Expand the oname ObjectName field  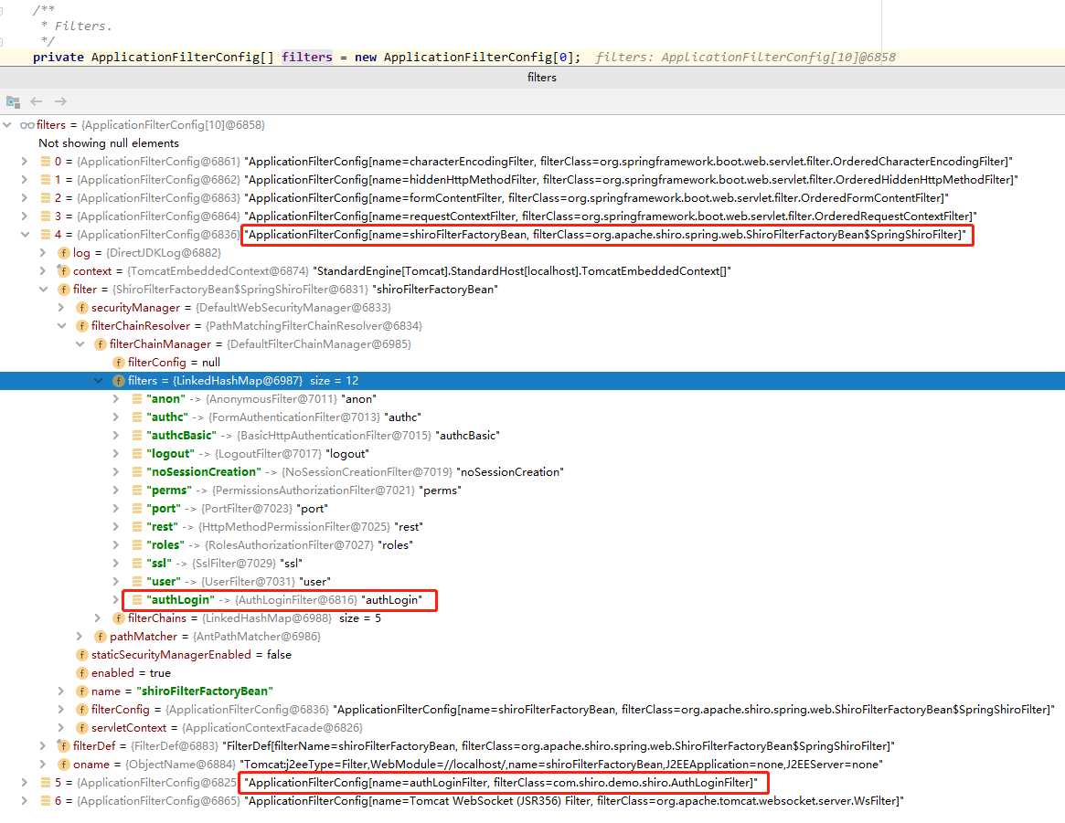pos(43,765)
